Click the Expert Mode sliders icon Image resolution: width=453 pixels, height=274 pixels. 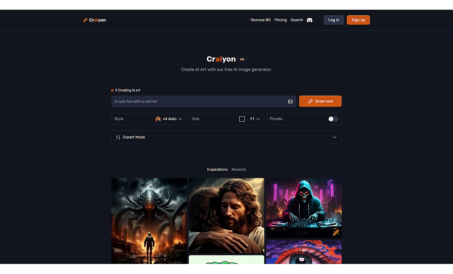(118, 137)
